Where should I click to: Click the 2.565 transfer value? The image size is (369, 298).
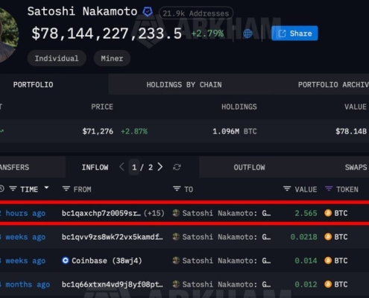[x=306, y=213]
